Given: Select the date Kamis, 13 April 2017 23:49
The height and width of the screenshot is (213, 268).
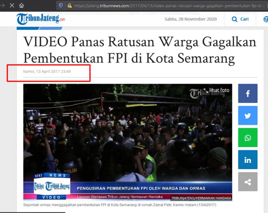Looking at the screenshot, I should pyautogui.click(x=47, y=71).
